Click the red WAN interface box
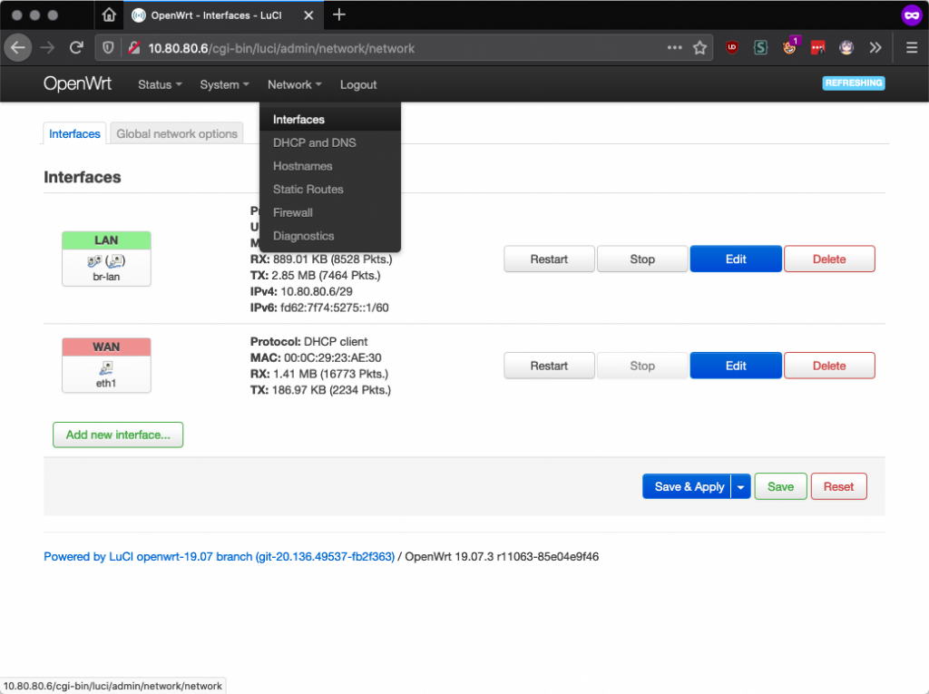The image size is (929, 694). 106,365
